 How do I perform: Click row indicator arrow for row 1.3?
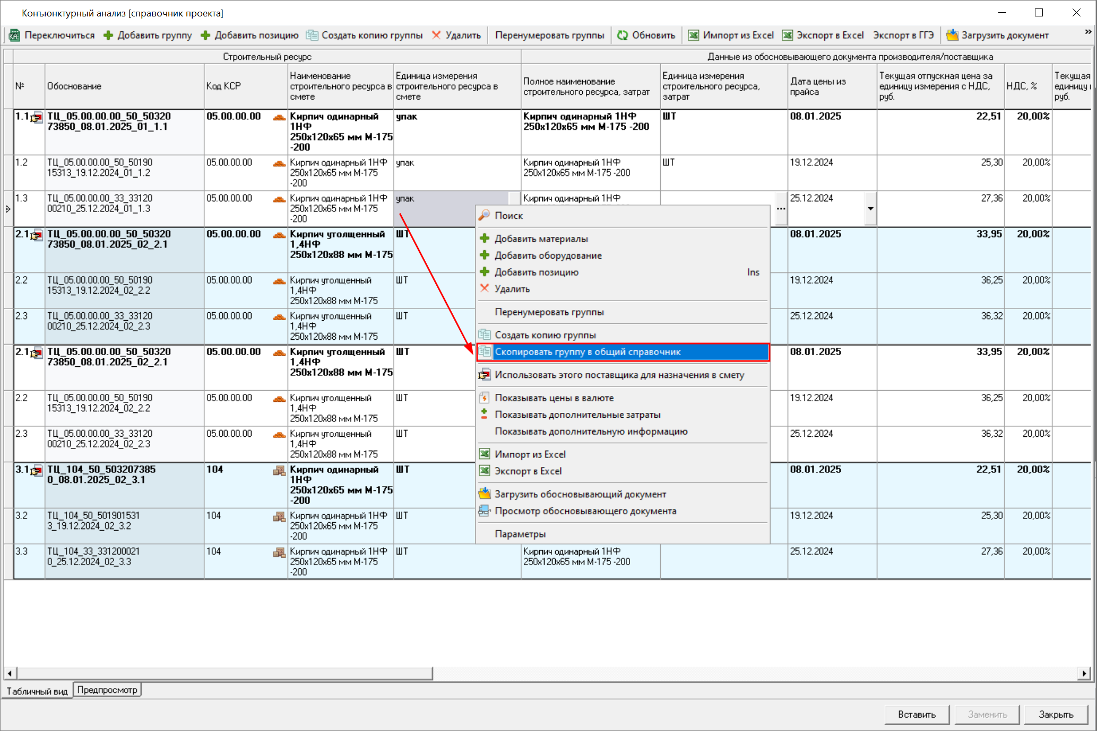pyautogui.click(x=8, y=209)
